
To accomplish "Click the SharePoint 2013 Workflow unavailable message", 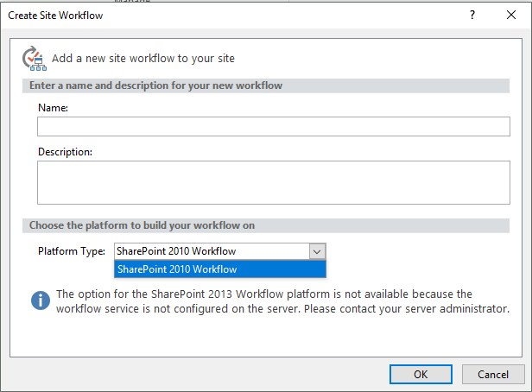I will click(x=282, y=301).
